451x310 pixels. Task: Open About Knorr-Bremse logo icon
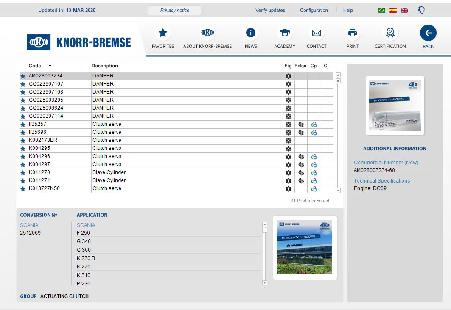207,33
